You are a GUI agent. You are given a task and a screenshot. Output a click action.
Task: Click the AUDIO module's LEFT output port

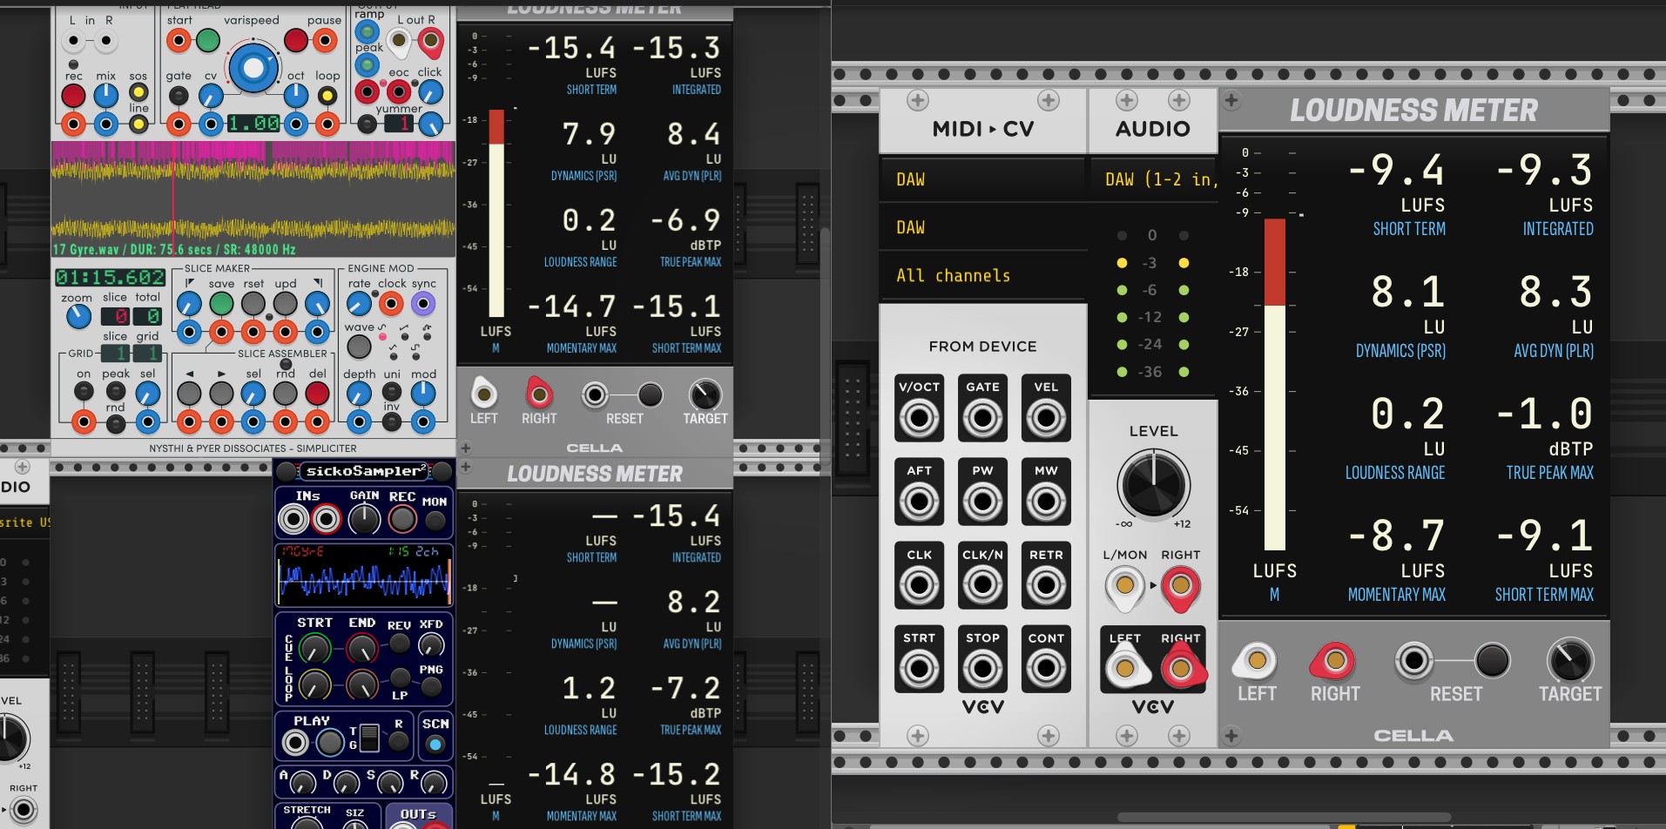1124,669
